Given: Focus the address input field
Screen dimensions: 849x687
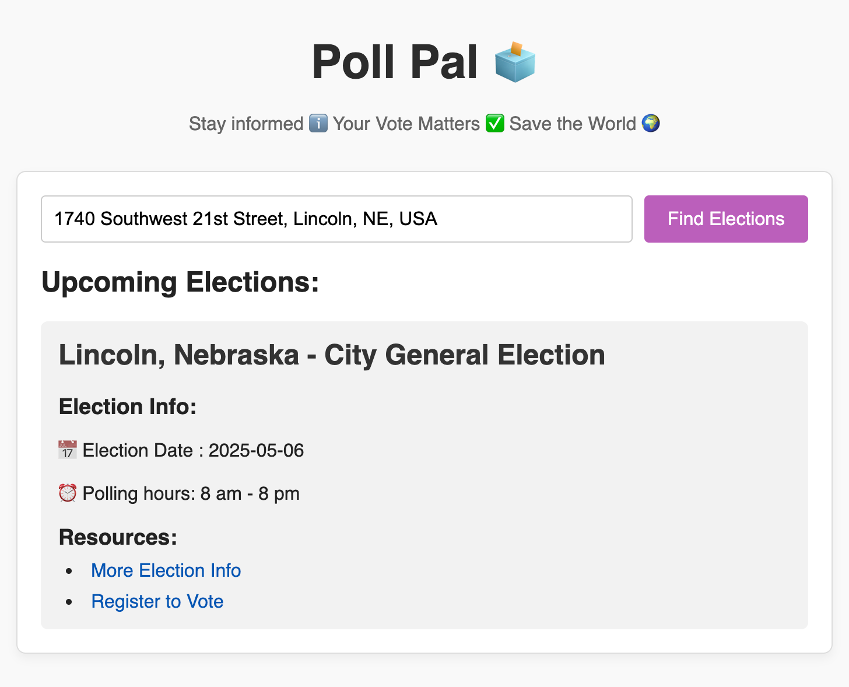Looking at the screenshot, I should [336, 219].
